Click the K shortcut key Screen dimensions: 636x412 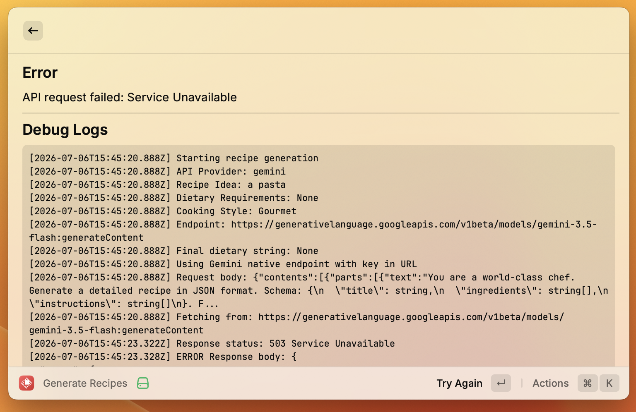coord(609,383)
